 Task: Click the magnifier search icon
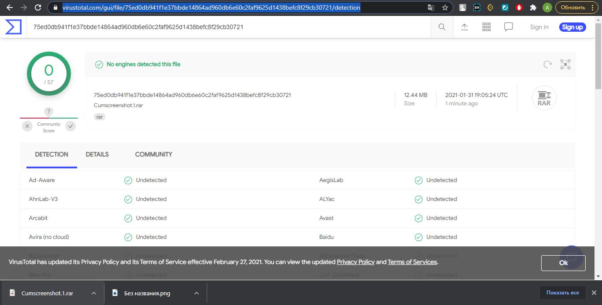click(x=442, y=27)
